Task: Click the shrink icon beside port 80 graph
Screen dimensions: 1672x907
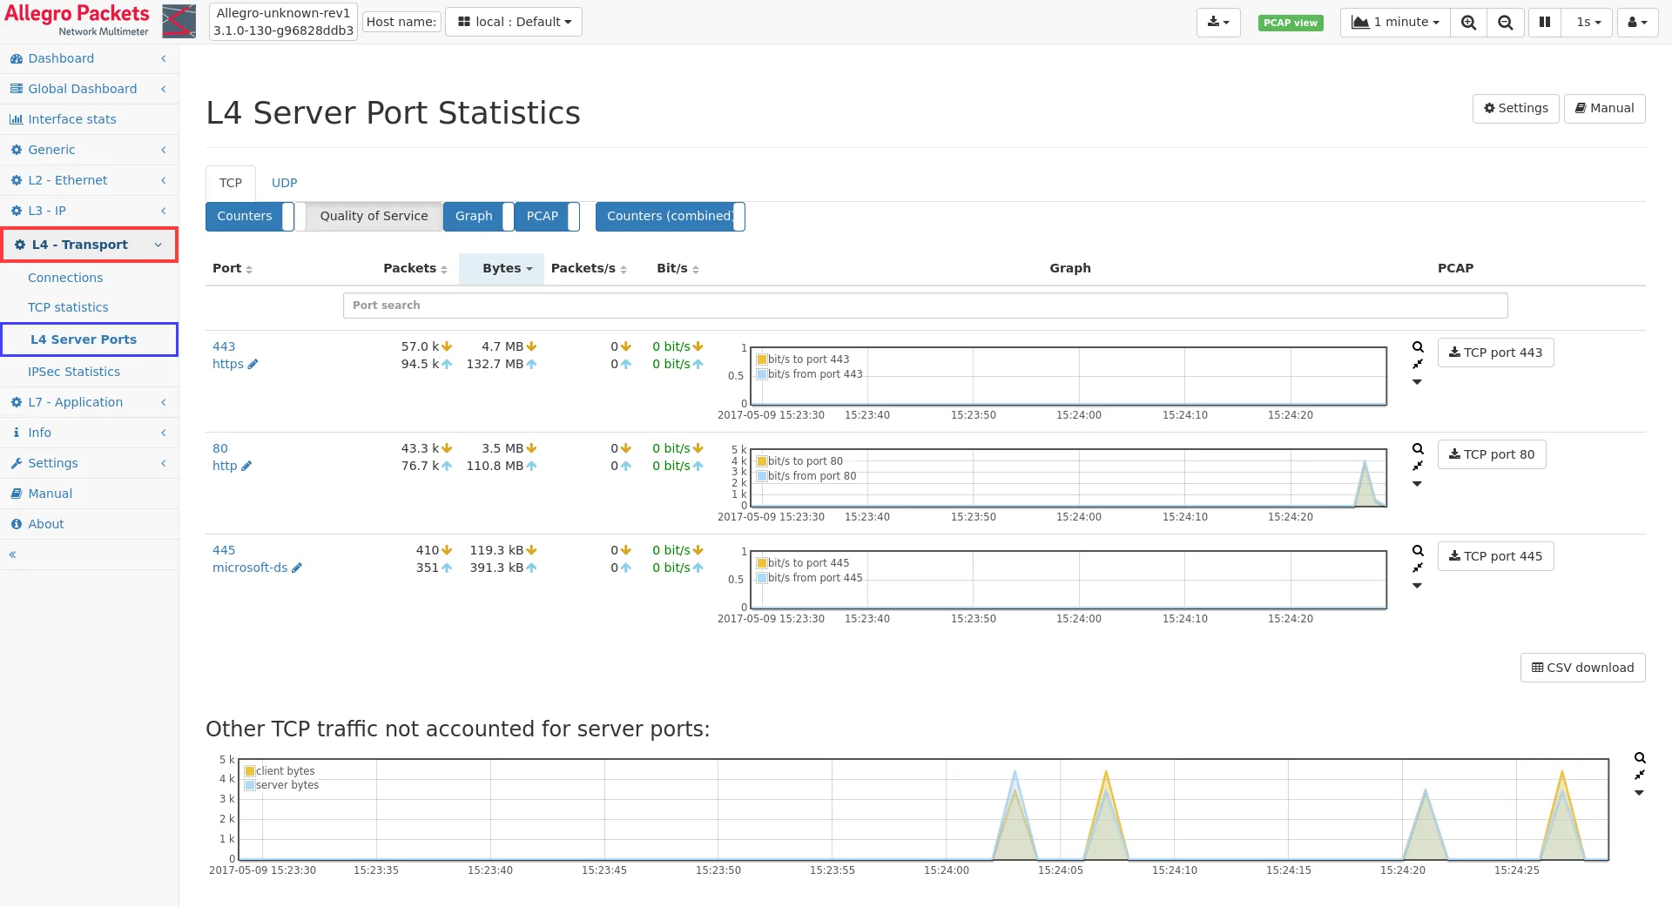Action: click(1418, 467)
